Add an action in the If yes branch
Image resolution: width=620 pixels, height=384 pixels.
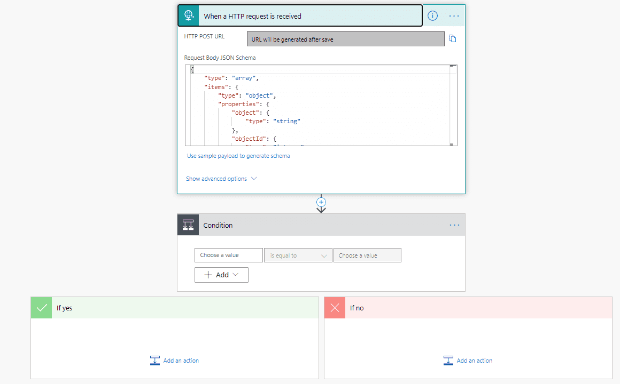coord(175,361)
